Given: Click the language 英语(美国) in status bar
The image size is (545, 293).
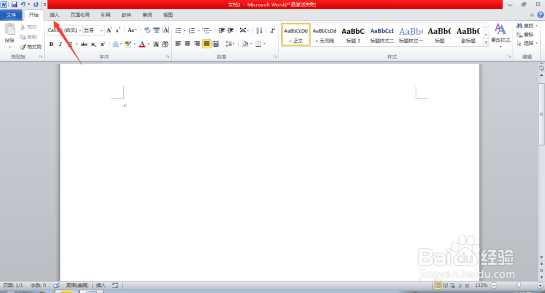Looking at the screenshot, I should (77, 285).
